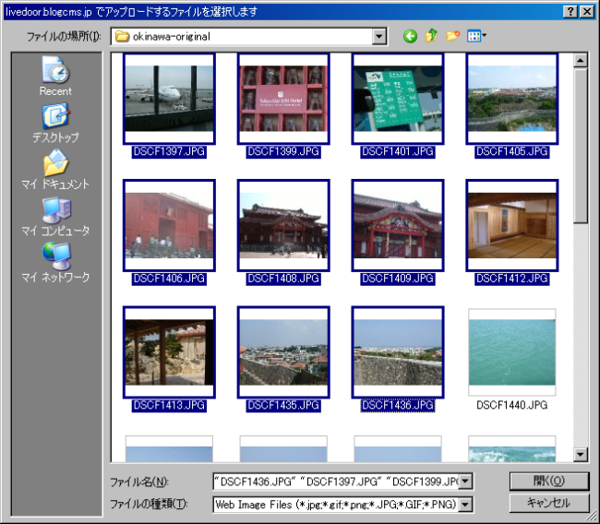
Task: Click the DSCF1435.JPG file name label
Action: click(x=283, y=405)
